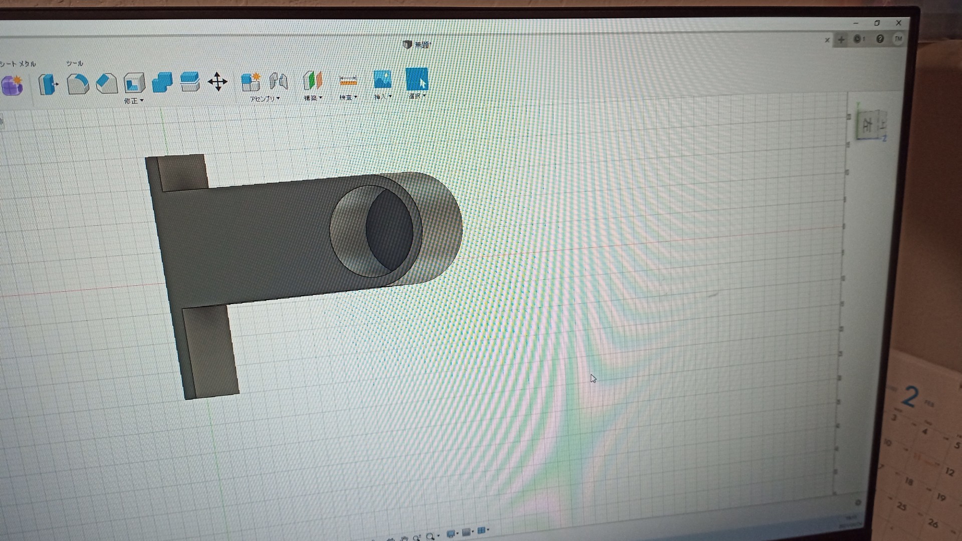The height and width of the screenshot is (541, 962).
Task: Expand the 構築 dropdown
Action: 313,98
